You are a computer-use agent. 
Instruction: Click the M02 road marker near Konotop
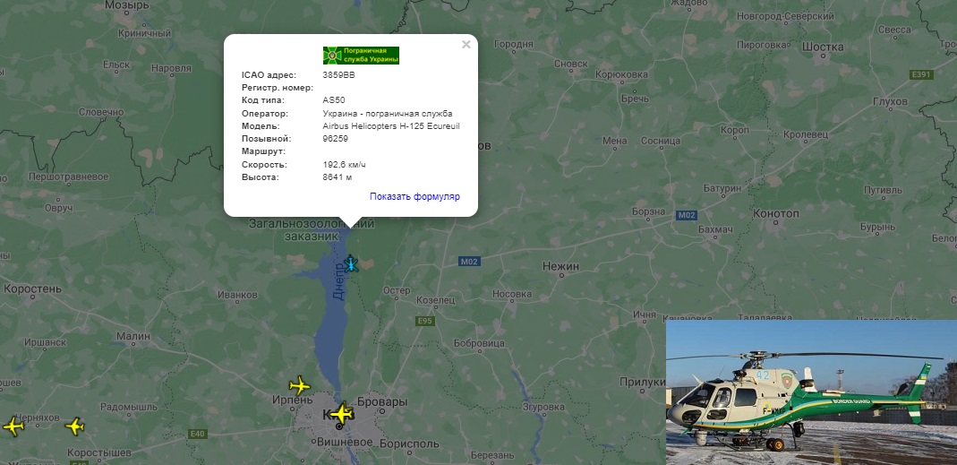pyautogui.click(x=687, y=215)
